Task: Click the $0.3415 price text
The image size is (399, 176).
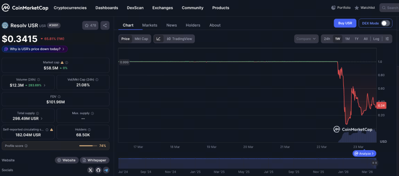Action: pyautogui.click(x=19, y=39)
